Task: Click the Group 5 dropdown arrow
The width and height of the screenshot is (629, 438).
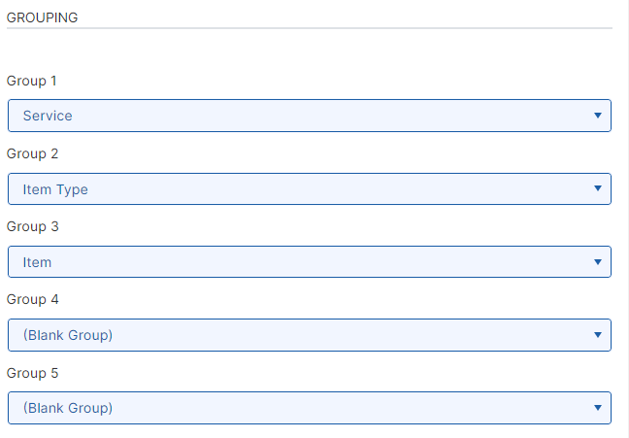Action: tap(597, 408)
